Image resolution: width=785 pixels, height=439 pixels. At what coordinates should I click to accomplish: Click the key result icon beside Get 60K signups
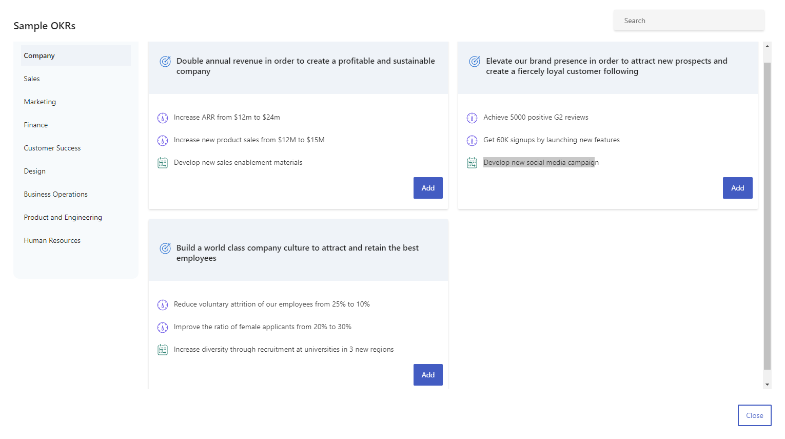[x=472, y=141]
